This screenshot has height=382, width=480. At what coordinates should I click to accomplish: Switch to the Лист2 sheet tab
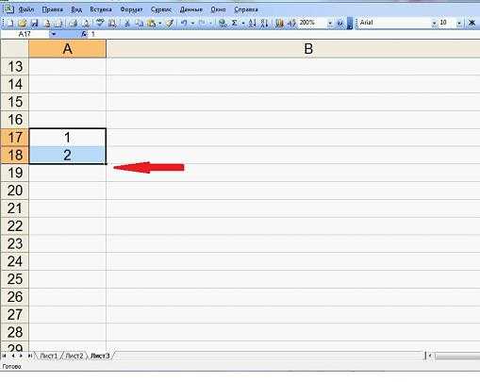coord(74,356)
